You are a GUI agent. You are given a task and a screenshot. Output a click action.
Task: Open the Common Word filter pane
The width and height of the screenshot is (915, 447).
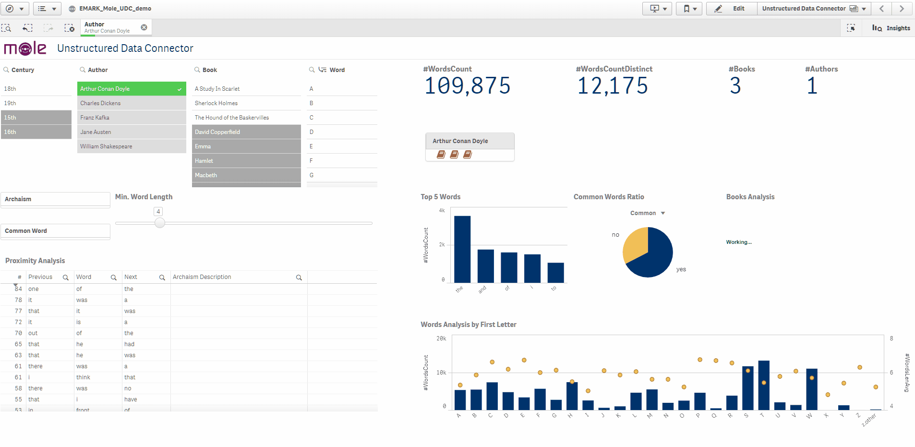tap(55, 231)
